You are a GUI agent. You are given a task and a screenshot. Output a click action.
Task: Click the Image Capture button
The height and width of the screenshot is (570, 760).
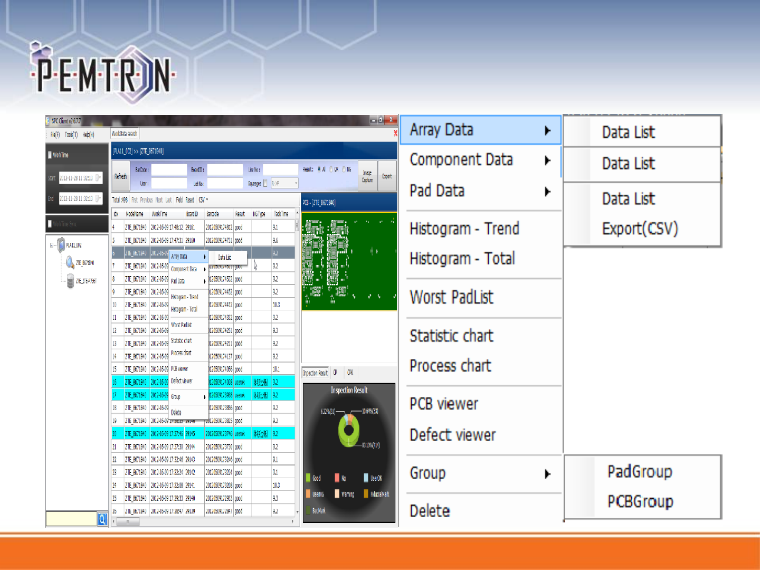pyautogui.click(x=367, y=176)
